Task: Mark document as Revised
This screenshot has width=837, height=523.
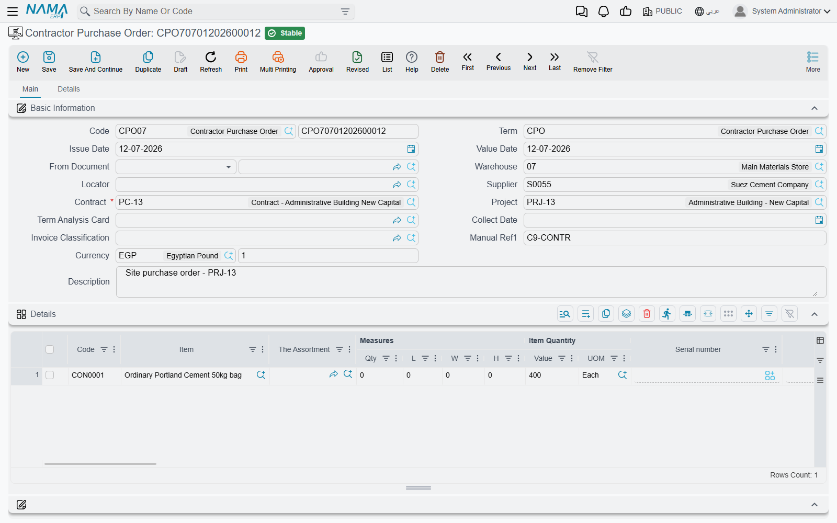Action: point(357,62)
